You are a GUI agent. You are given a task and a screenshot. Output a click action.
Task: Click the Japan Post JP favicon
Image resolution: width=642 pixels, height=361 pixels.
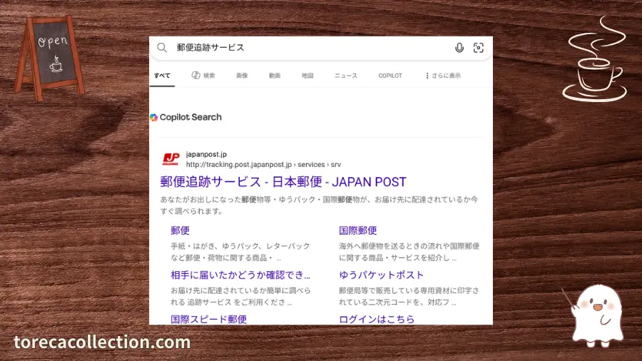[170, 159]
